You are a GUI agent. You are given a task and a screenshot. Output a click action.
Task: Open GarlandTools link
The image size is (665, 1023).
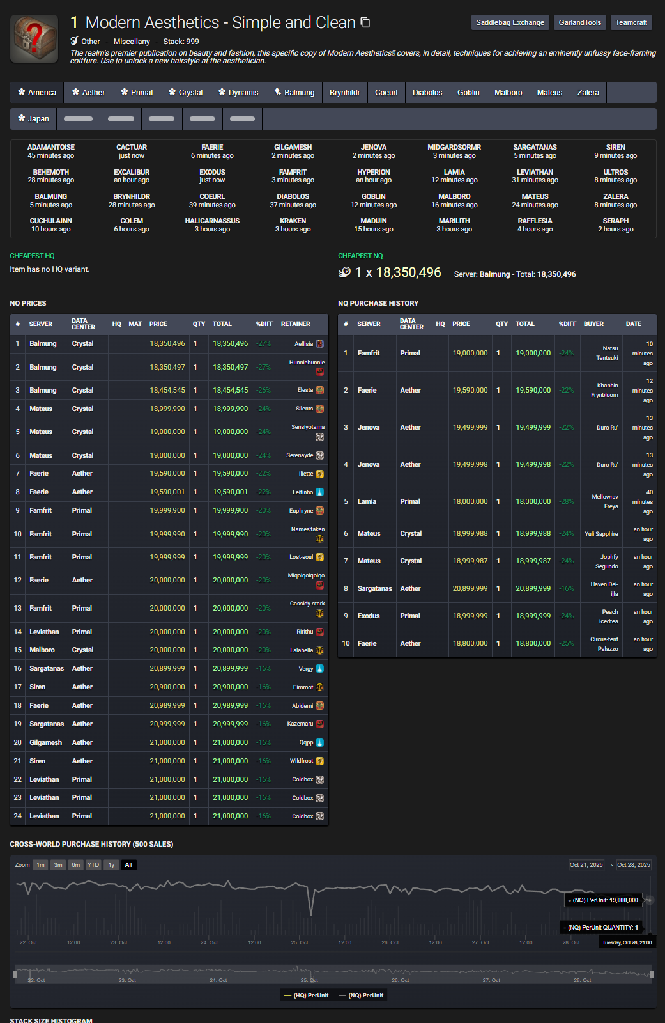pyautogui.click(x=580, y=22)
